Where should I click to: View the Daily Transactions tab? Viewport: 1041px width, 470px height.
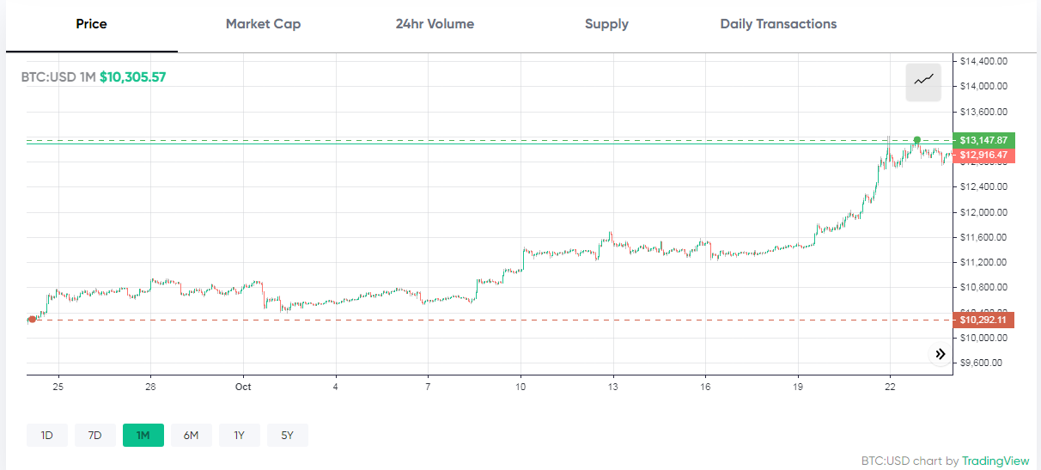[x=778, y=24]
